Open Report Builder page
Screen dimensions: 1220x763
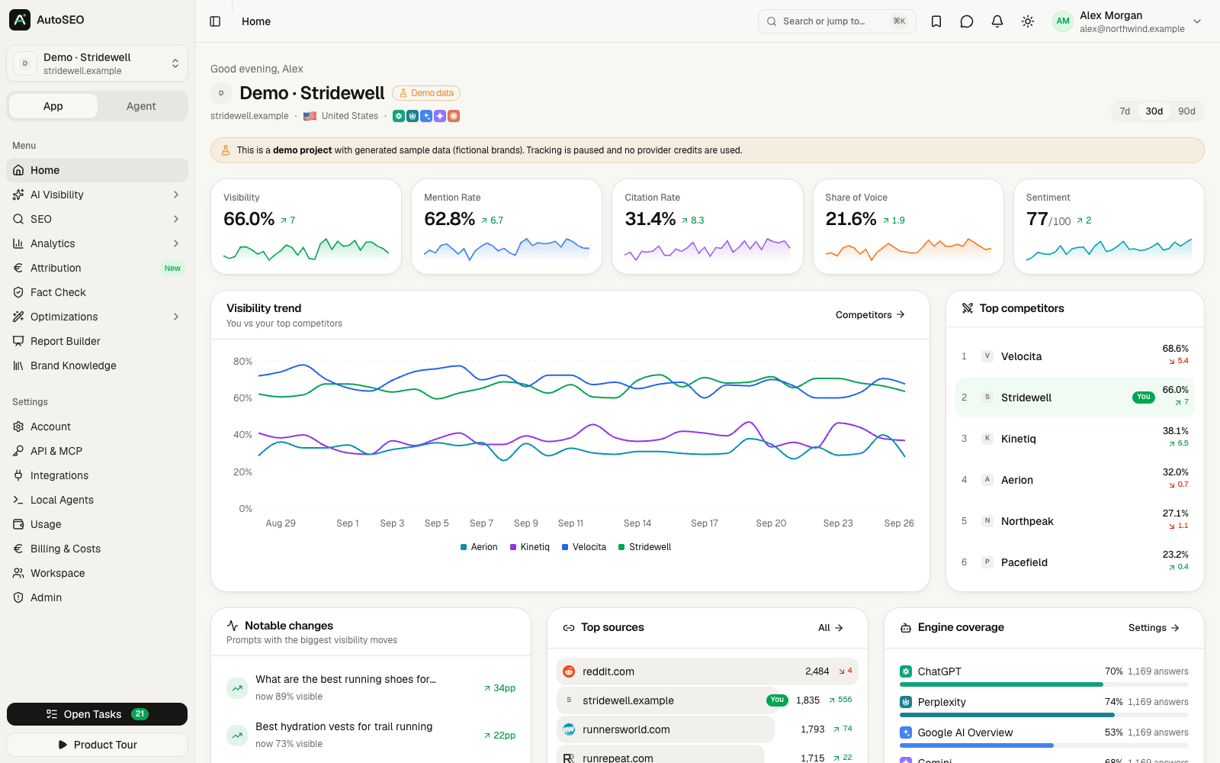click(x=97, y=341)
